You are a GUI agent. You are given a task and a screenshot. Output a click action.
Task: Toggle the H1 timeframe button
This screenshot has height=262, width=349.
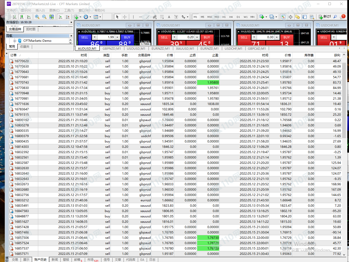coord(224,17)
